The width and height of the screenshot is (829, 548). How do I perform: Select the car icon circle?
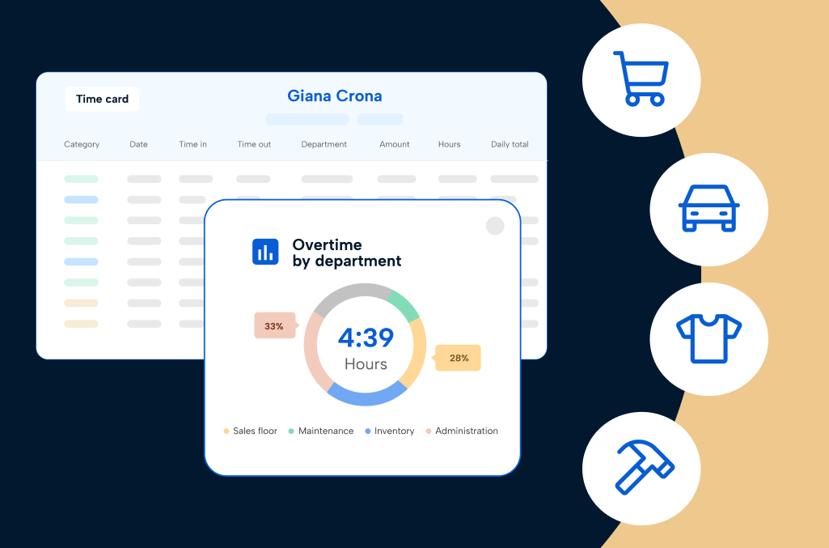tap(708, 210)
